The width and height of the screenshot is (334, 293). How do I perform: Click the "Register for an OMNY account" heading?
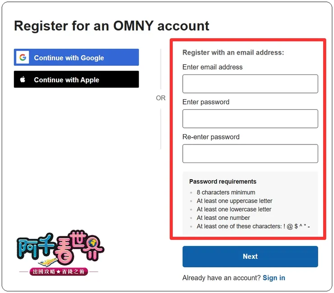111,26
